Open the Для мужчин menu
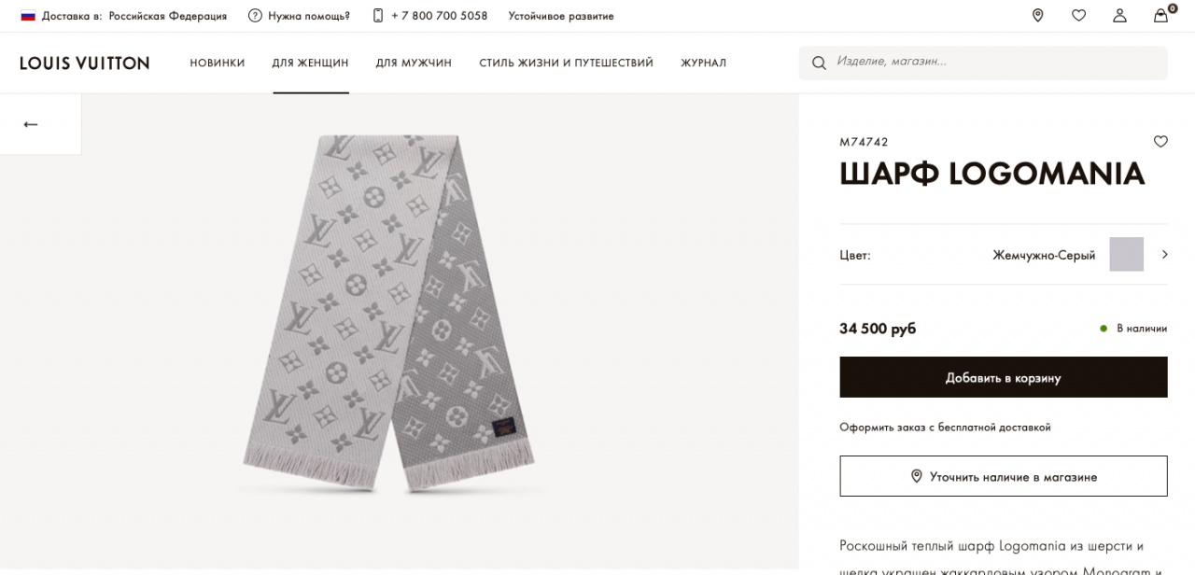This screenshot has width=1195, height=575. pyautogui.click(x=414, y=63)
